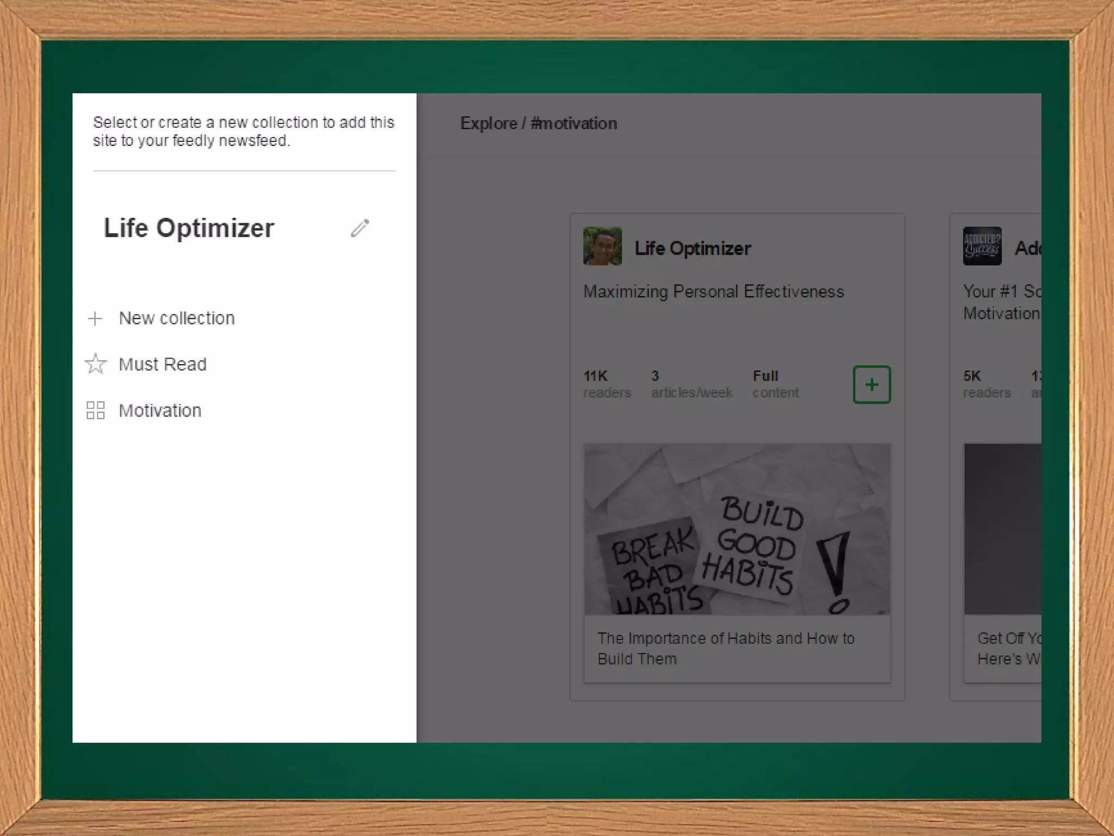Click the star icon next to Must Read
The image size is (1114, 836).
pos(96,364)
